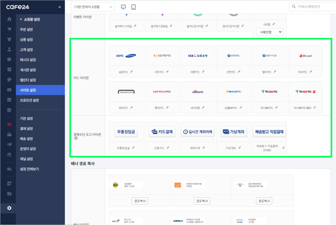Edit the 국민카드 icon with the pencil
336x225 pixels.
[x=167, y=72]
